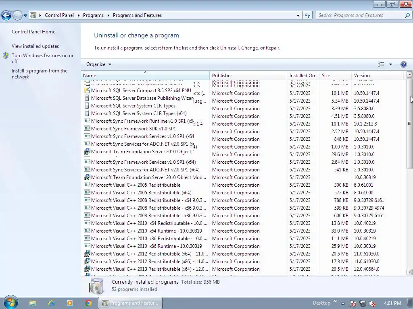Click shield icon beside Windows features link
The width and height of the screenshot is (413, 309).
coord(6,56)
